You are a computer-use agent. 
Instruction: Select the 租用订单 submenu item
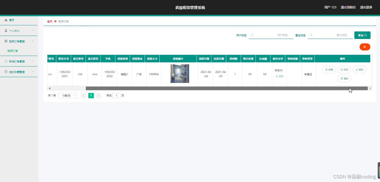[x=13, y=51]
